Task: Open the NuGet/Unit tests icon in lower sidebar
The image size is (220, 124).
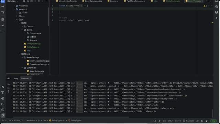Action: tap(3, 87)
